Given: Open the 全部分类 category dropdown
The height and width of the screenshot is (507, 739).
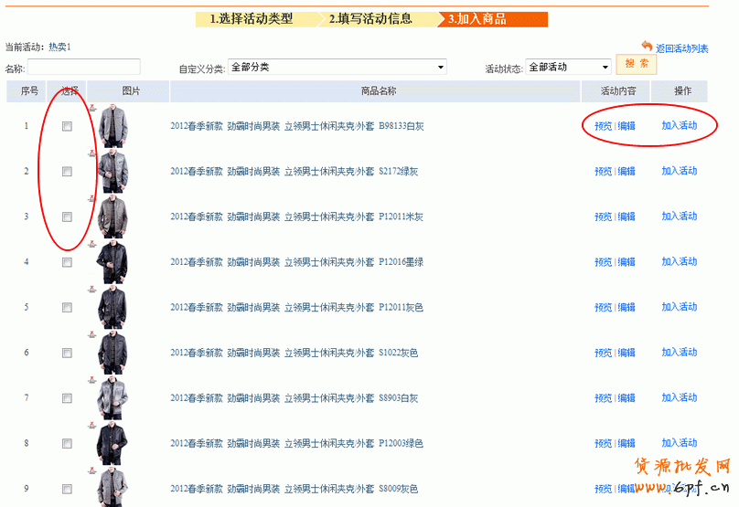Looking at the screenshot, I should [337, 67].
